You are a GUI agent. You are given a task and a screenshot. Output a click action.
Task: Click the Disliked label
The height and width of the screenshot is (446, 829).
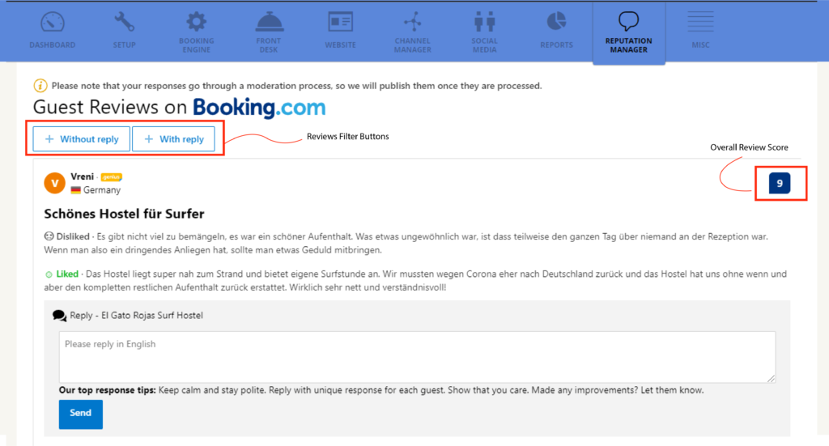72,236
